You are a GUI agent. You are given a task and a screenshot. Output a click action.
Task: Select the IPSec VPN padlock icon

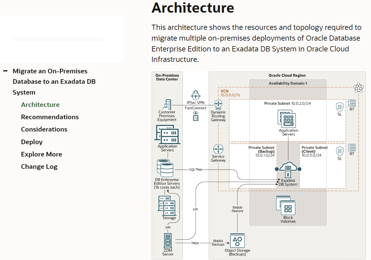coord(195,95)
